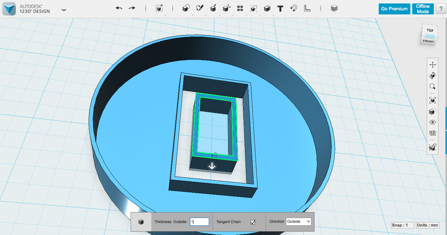Open the Construct tool
447x235 pixels.
[213, 8]
